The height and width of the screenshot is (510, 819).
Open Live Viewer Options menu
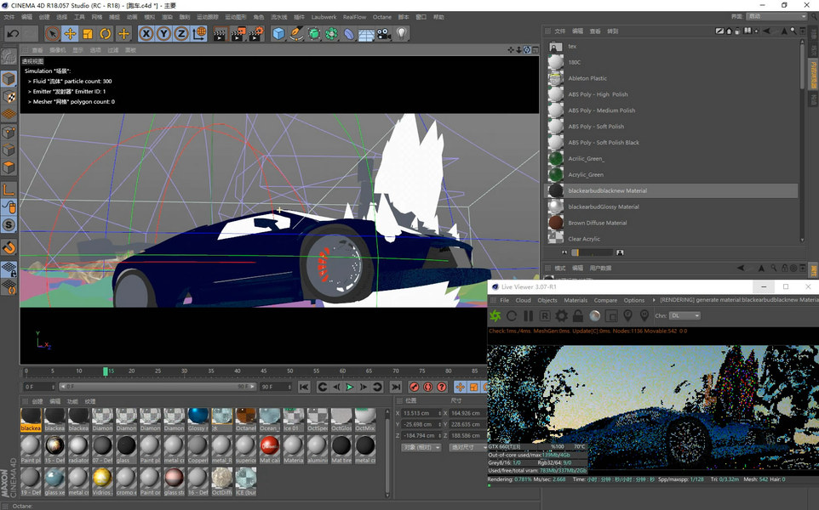633,300
